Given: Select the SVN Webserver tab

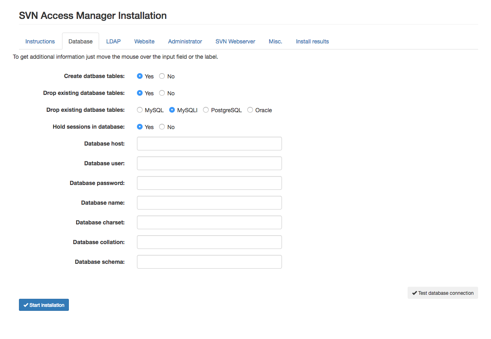Looking at the screenshot, I should click(235, 41).
